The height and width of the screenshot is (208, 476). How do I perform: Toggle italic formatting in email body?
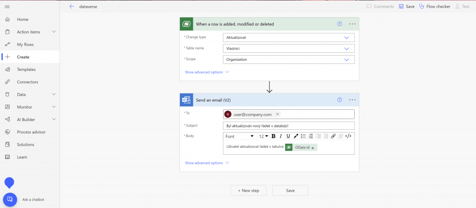(281, 136)
